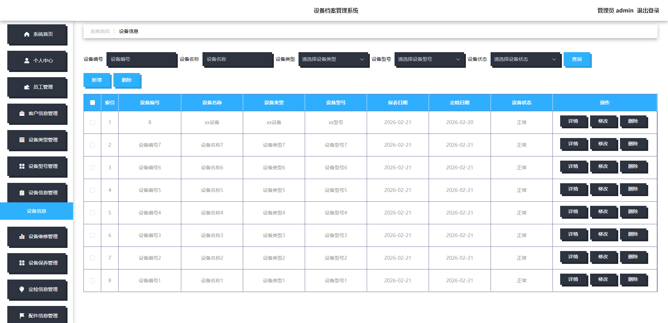Click the home icon beside 系统首页

click(x=27, y=34)
